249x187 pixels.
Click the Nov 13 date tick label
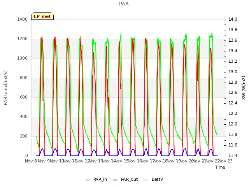[96, 161]
